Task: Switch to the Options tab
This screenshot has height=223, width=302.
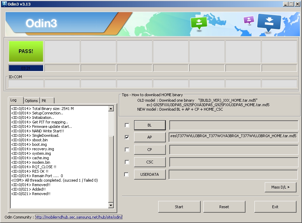Action: pyautogui.click(x=31, y=101)
